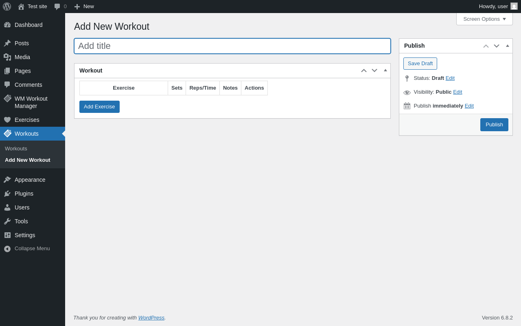Click the Actions column header
This screenshot has height=326, width=521.
[254, 88]
